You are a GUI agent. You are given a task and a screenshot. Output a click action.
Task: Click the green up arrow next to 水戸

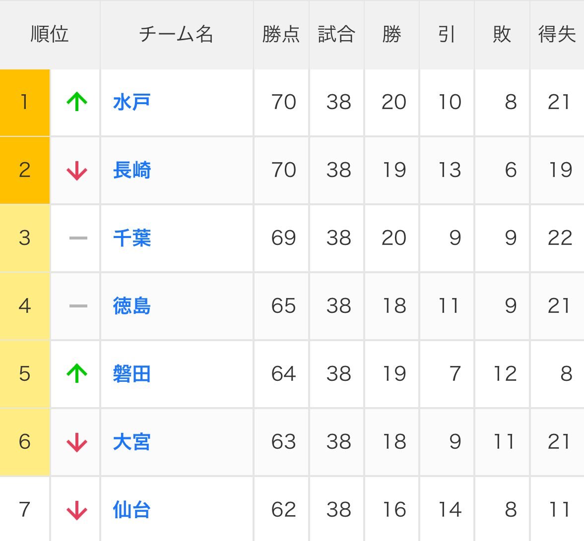75,102
